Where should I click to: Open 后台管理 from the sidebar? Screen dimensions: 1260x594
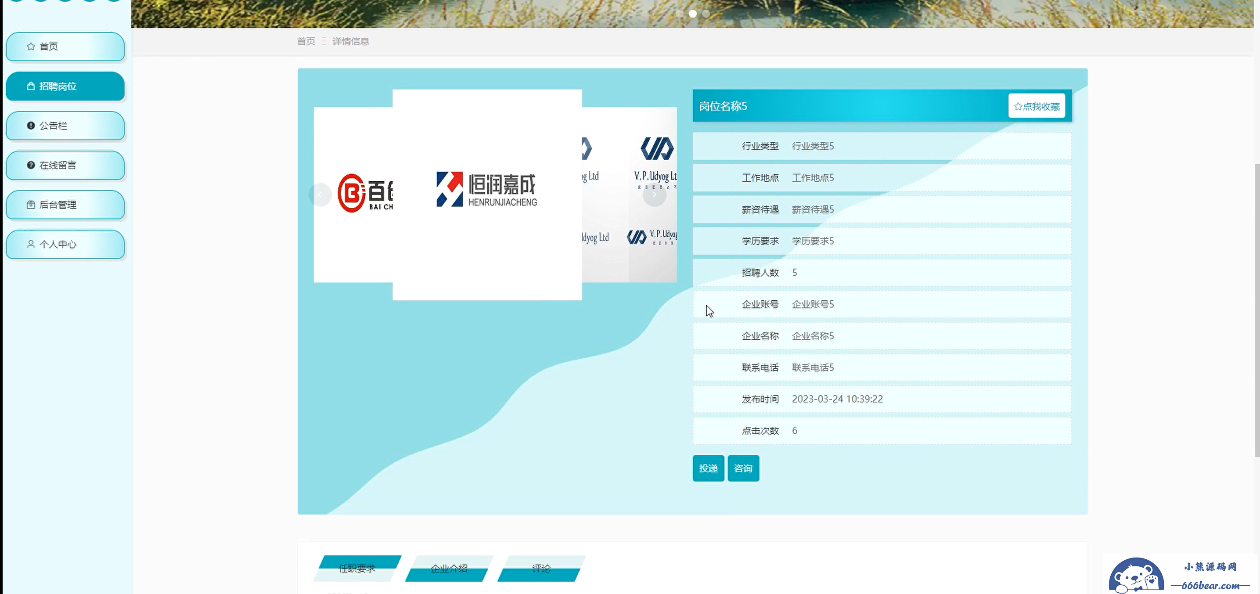click(65, 205)
